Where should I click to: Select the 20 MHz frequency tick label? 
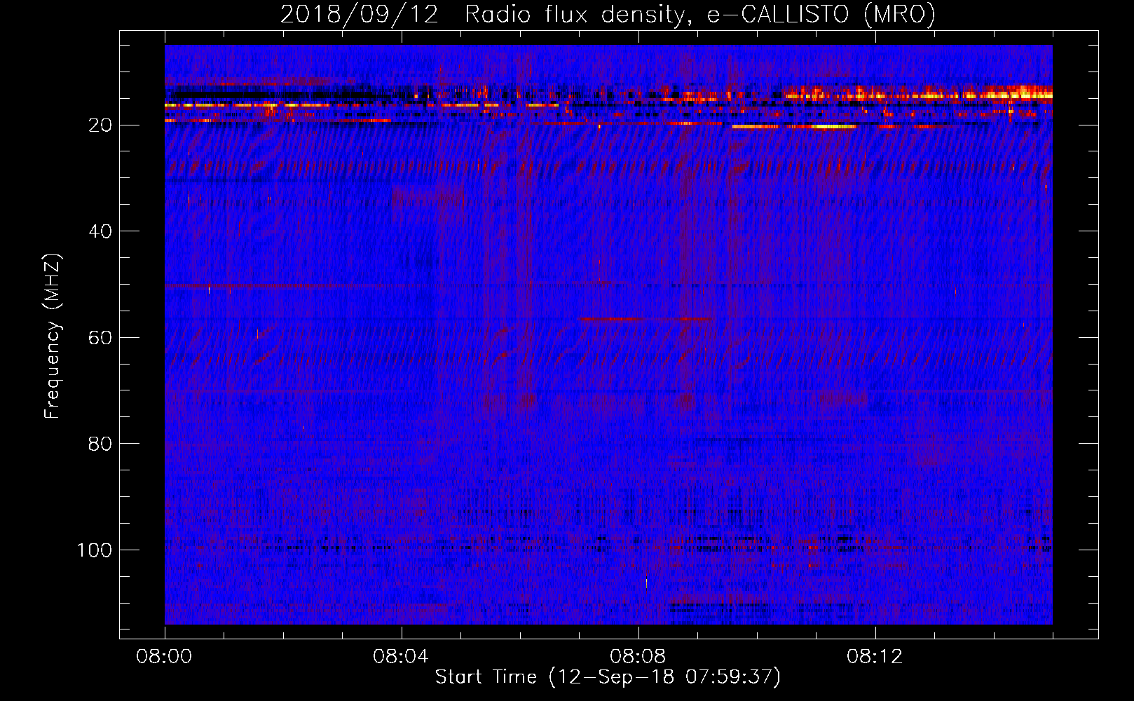click(100, 125)
